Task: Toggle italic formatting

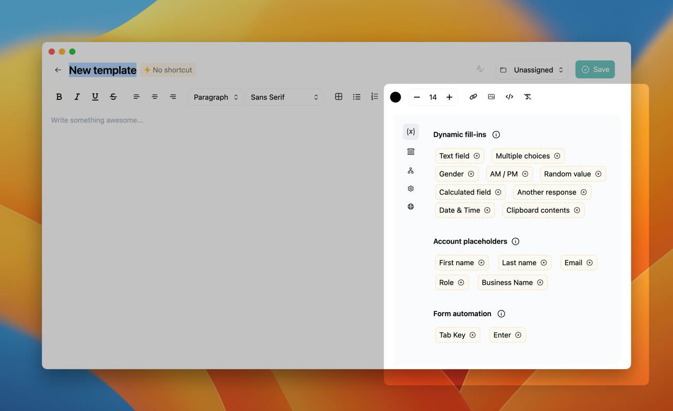Action: pyautogui.click(x=77, y=97)
